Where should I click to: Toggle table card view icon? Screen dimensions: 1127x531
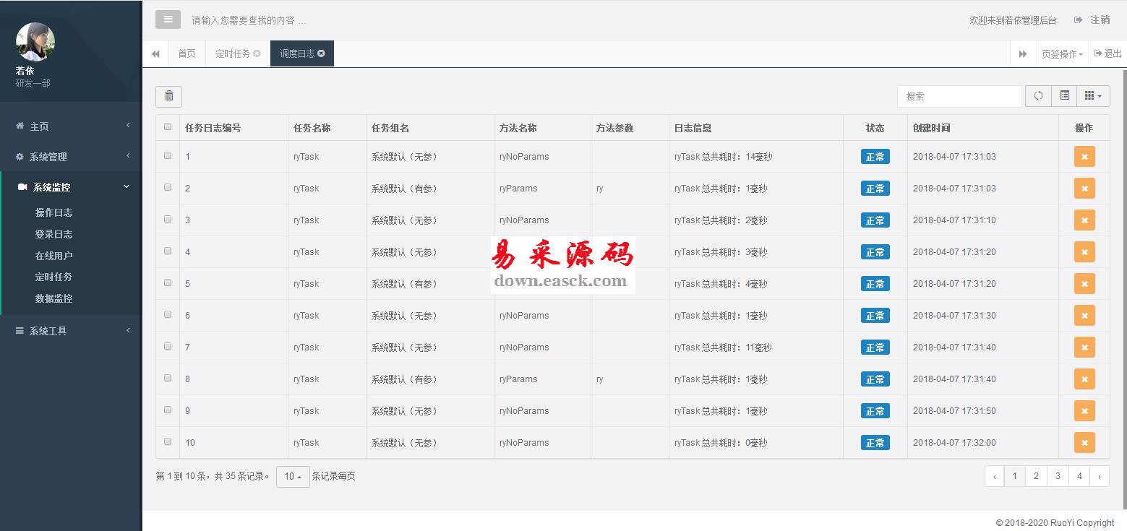(1064, 96)
